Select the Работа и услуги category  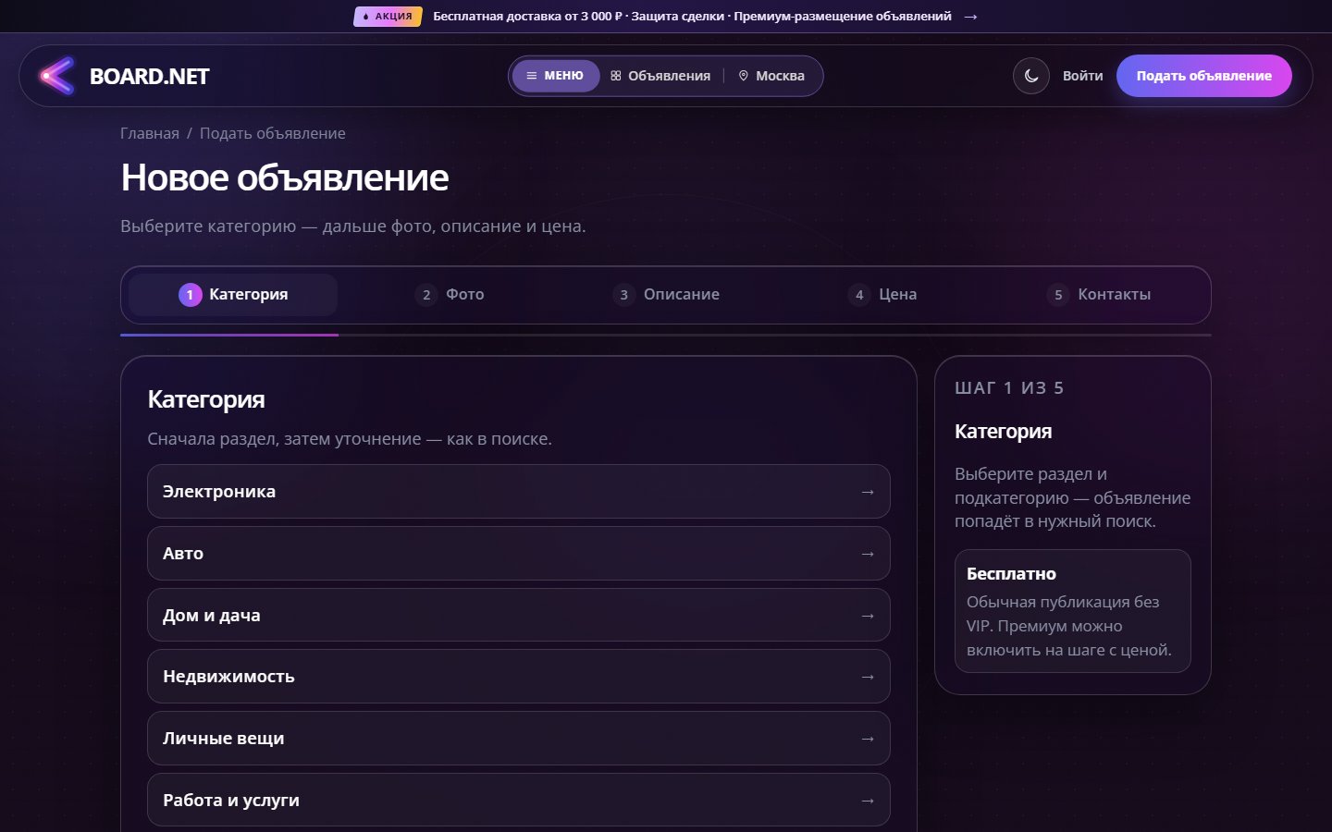(519, 800)
